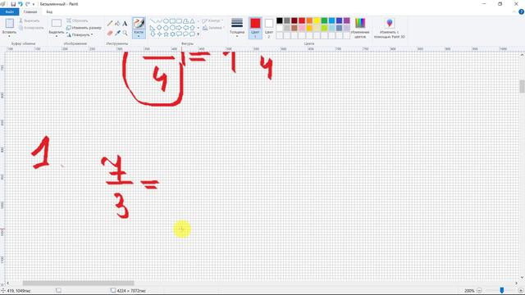
Task: Open Edit with Paint 3D
Action: (x=390, y=28)
